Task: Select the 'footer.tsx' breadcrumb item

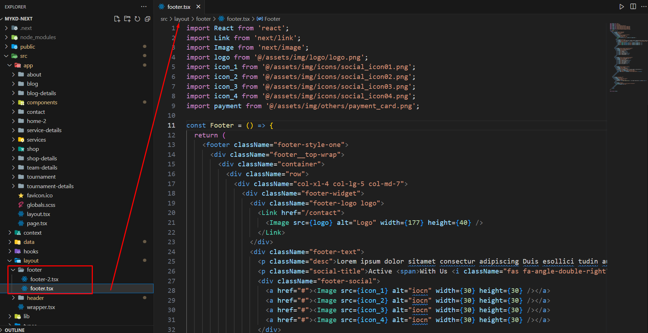Action: pyautogui.click(x=234, y=19)
